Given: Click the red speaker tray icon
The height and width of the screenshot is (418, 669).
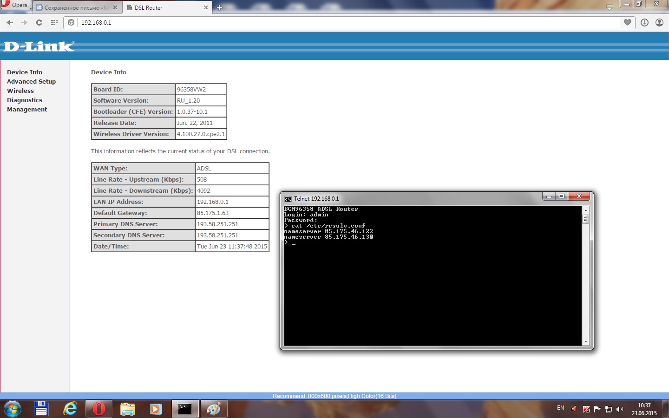Looking at the screenshot, I should click(x=574, y=409).
